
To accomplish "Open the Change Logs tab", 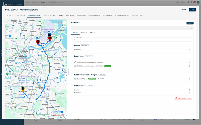I will (138, 15).
